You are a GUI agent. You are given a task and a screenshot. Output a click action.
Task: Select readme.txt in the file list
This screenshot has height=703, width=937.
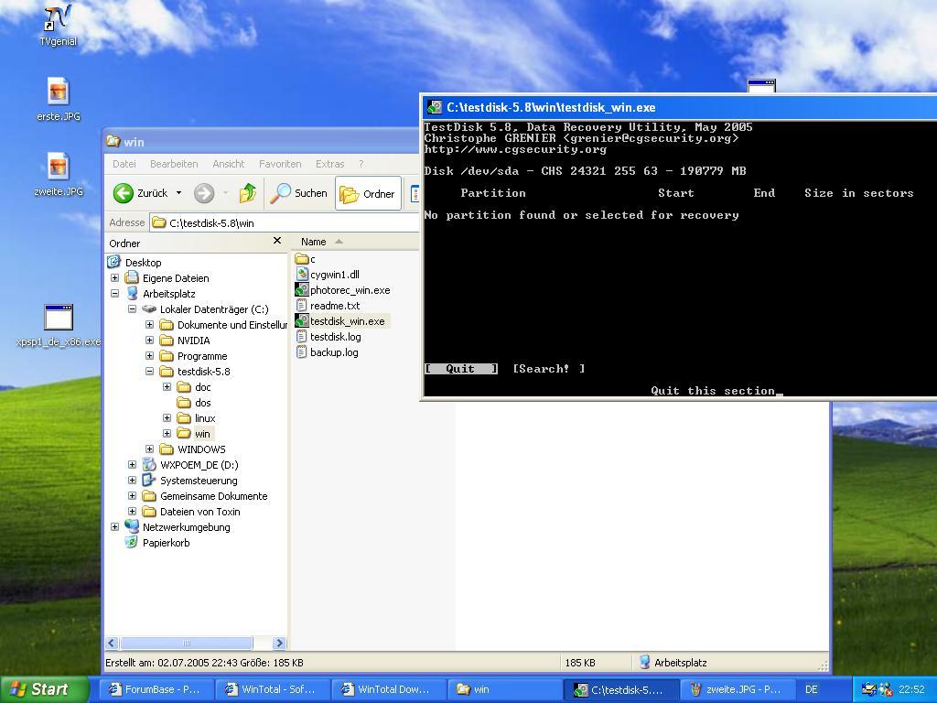point(328,306)
